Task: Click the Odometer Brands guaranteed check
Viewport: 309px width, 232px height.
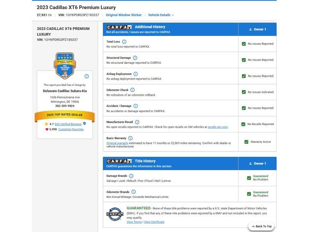Action: 249,194
